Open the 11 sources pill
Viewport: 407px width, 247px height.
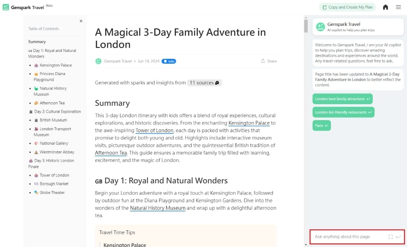[x=204, y=83]
